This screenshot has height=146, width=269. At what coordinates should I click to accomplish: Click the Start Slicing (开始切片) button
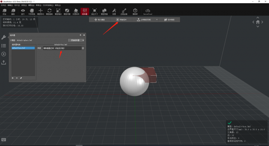(121, 20)
